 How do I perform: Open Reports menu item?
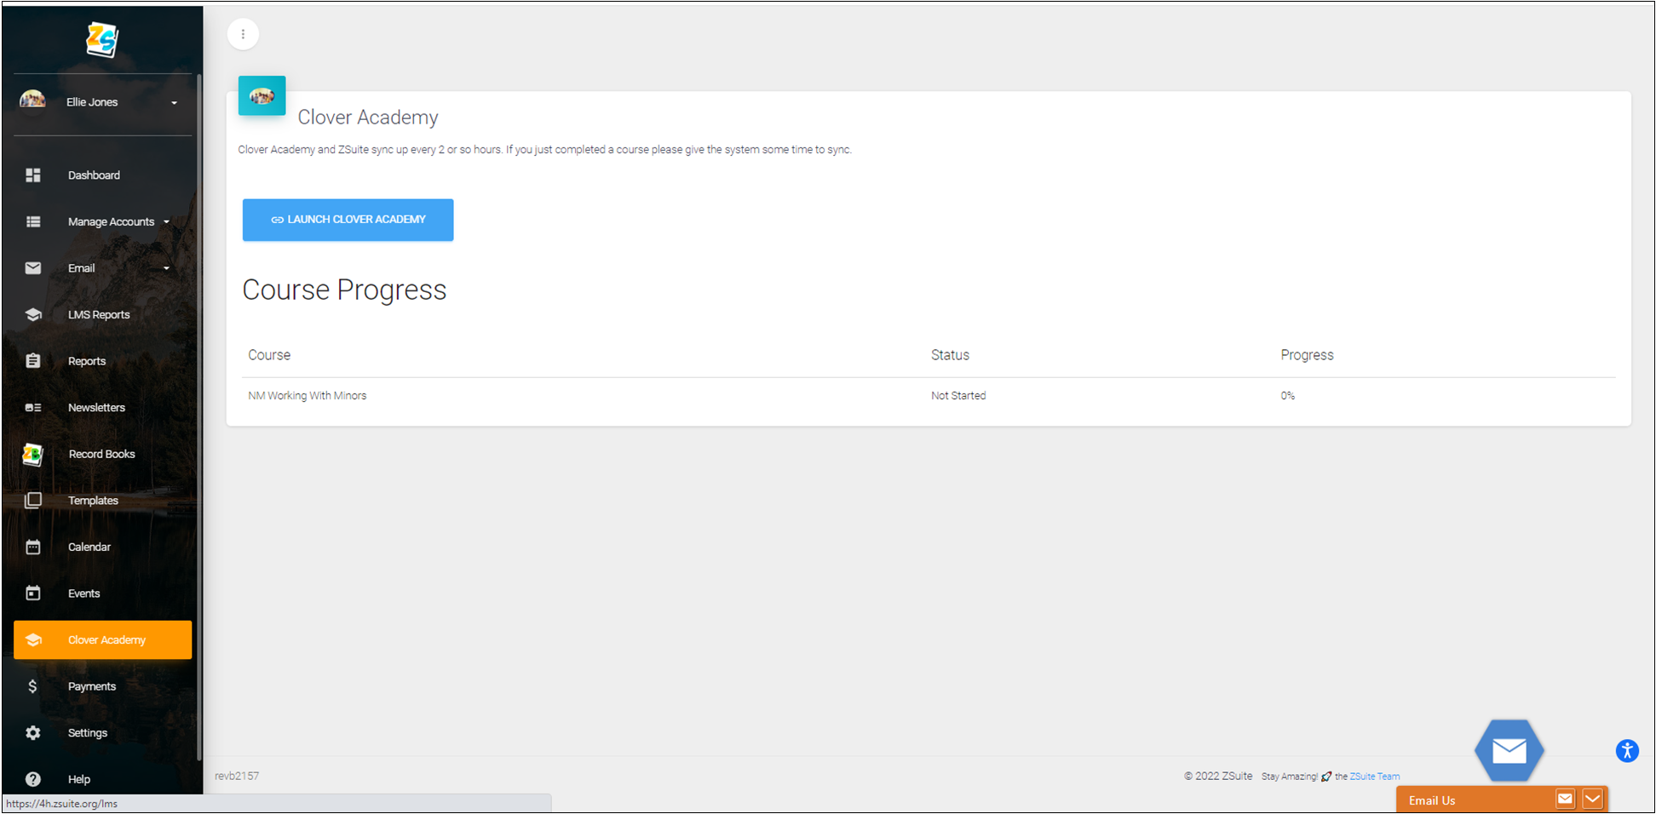pos(87,361)
